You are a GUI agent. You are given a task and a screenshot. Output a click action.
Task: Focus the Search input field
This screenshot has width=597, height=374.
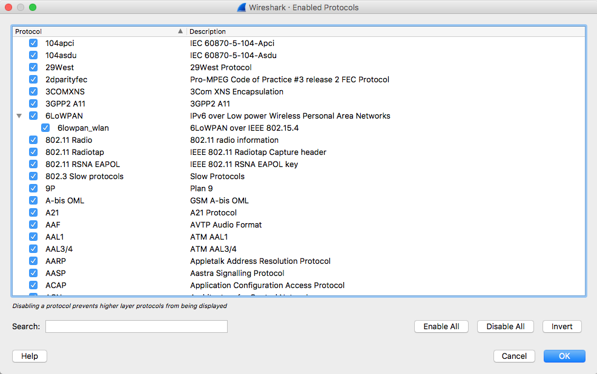136,327
